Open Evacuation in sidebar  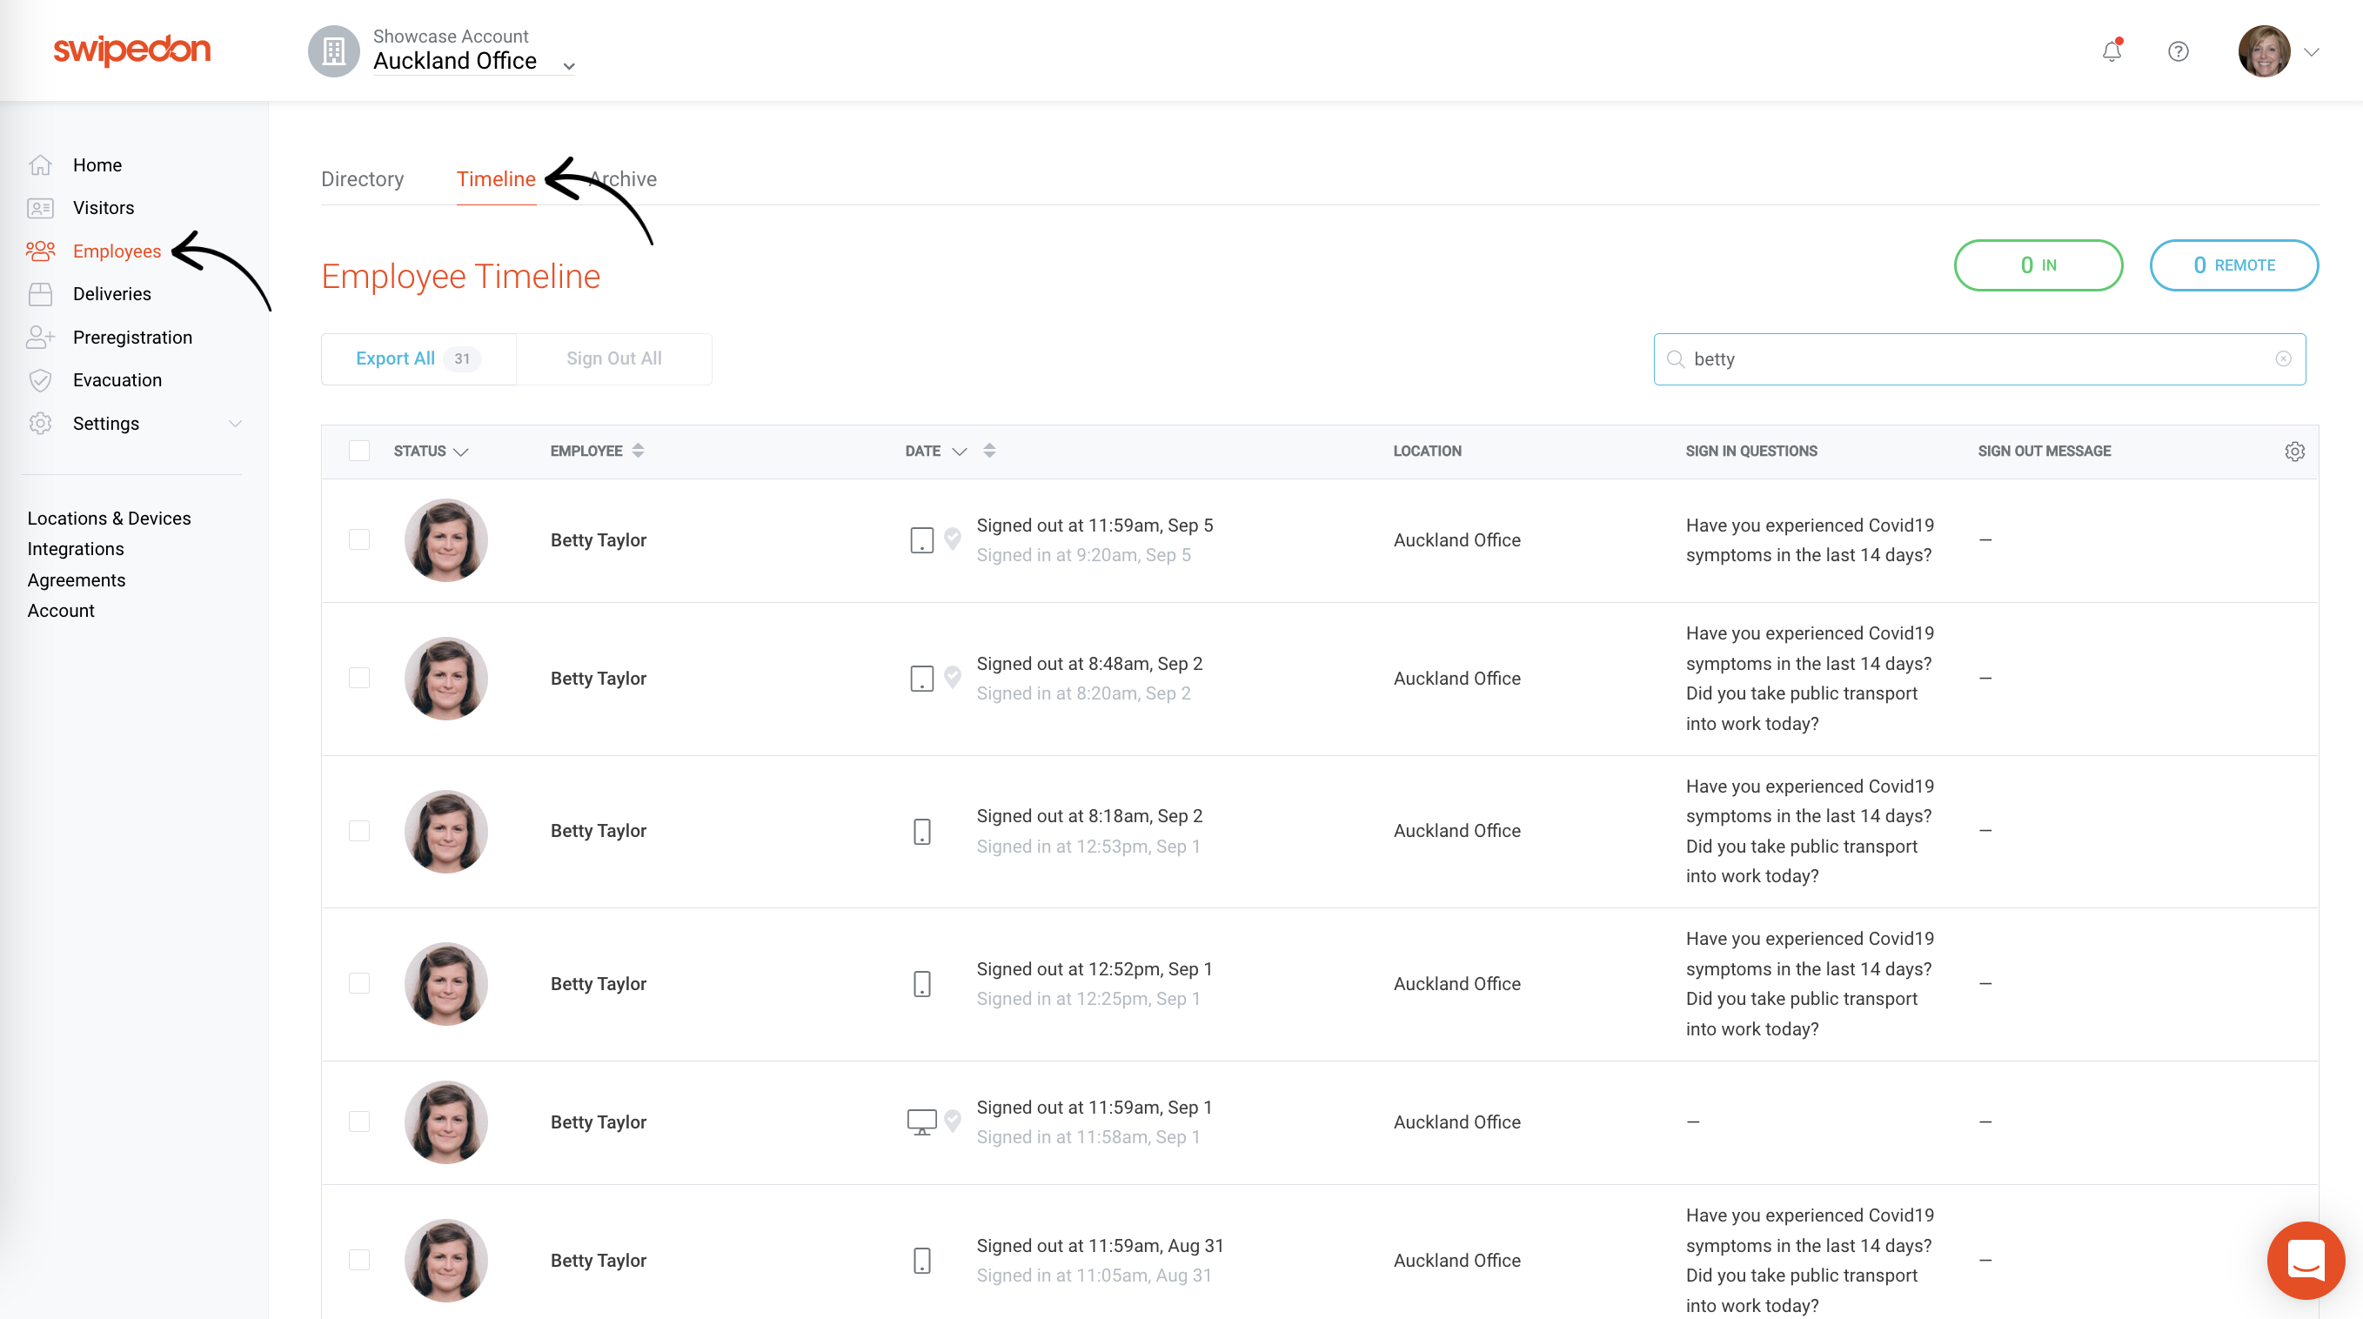click(x=117, y=379)
